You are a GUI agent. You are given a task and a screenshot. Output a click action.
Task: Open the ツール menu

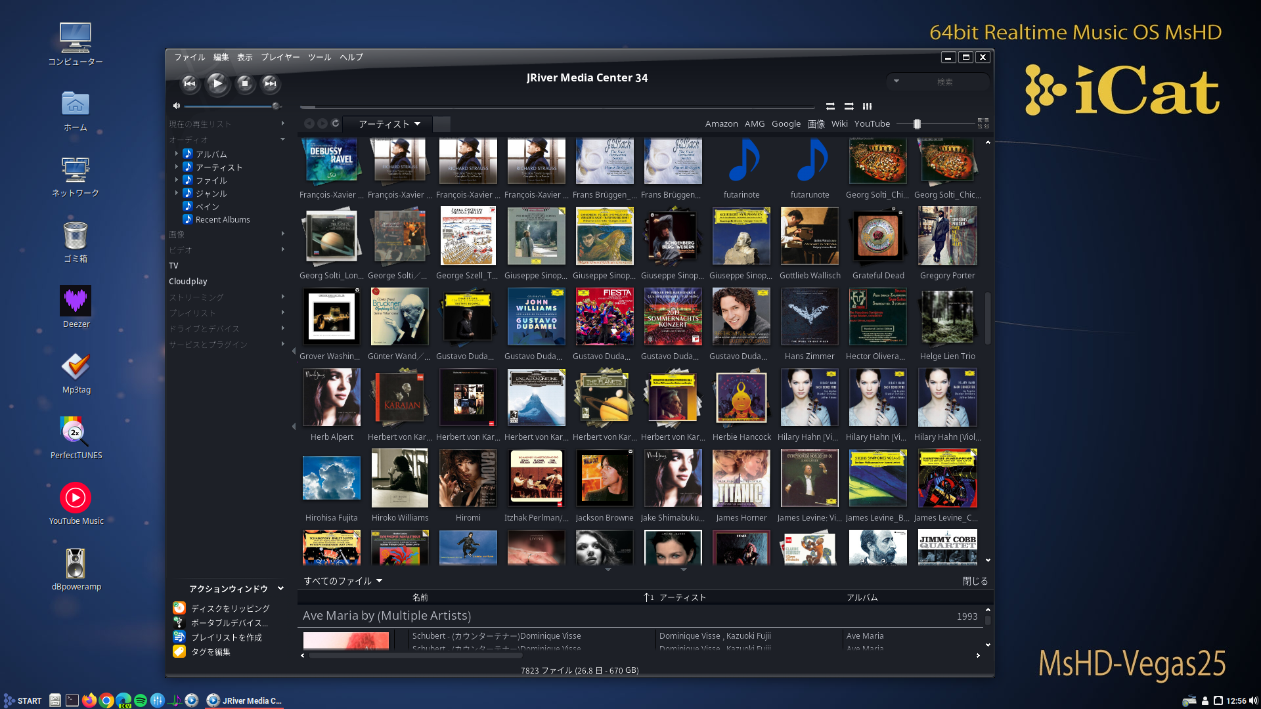(319, 57)
